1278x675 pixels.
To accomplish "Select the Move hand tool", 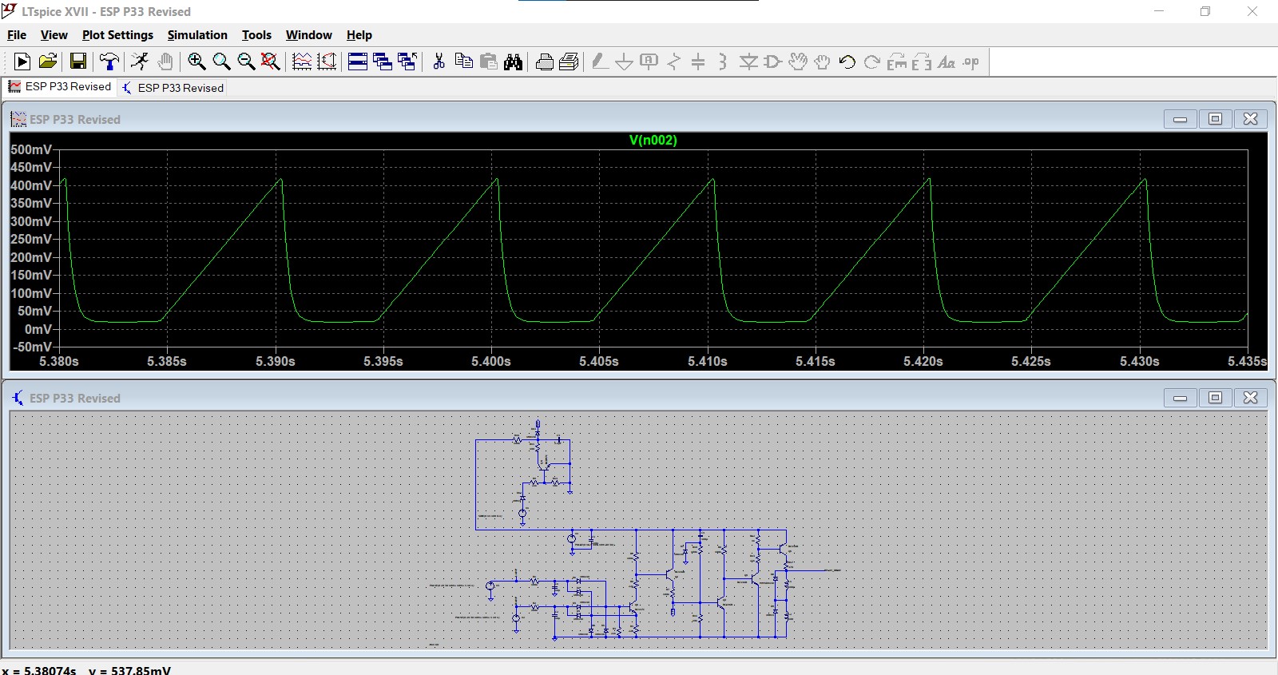I will click(797, 62).
